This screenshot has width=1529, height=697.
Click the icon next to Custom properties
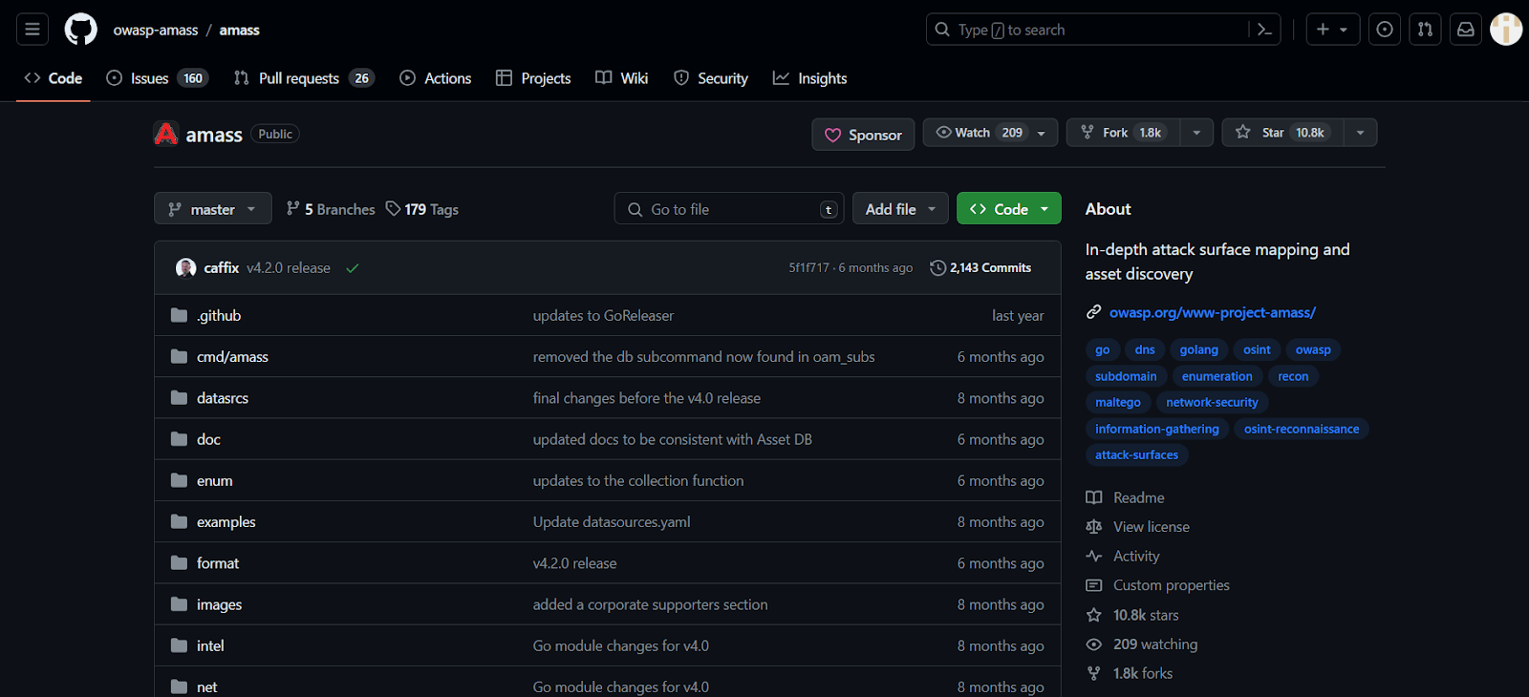tap(1094, 585)
